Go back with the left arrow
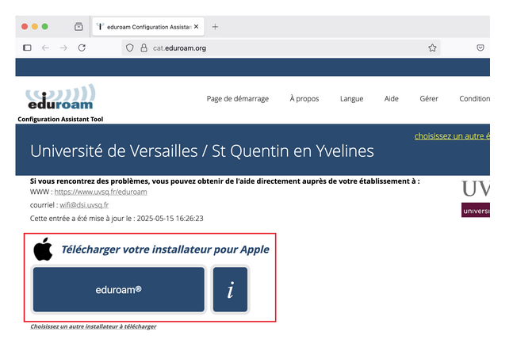 coord(45,48)
